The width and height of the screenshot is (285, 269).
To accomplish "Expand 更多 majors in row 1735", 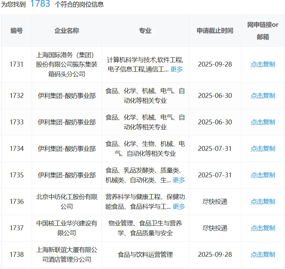I will [179, 180].
